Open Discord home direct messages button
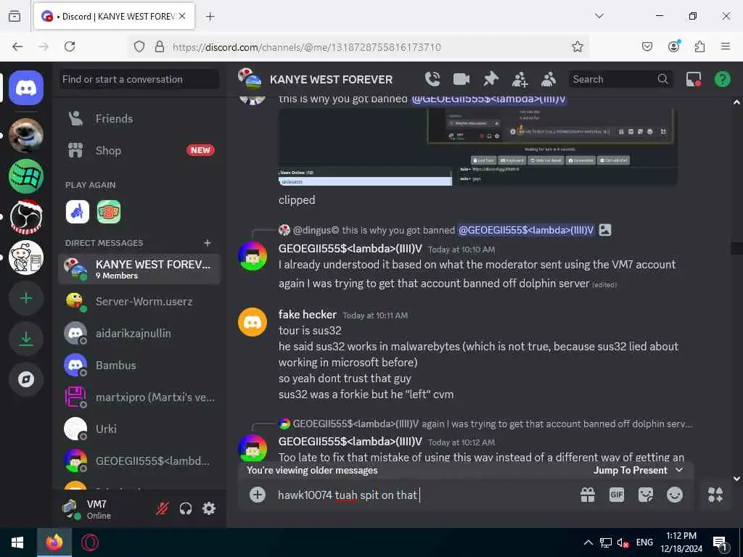The height and width of the screenshot is (557, 743). coord(26,88)
